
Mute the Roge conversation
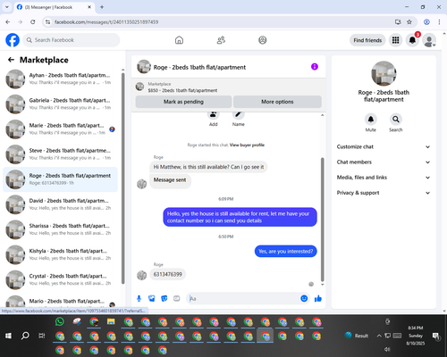coord(371,120)
